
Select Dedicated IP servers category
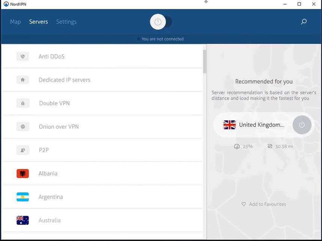pos(102,80)
